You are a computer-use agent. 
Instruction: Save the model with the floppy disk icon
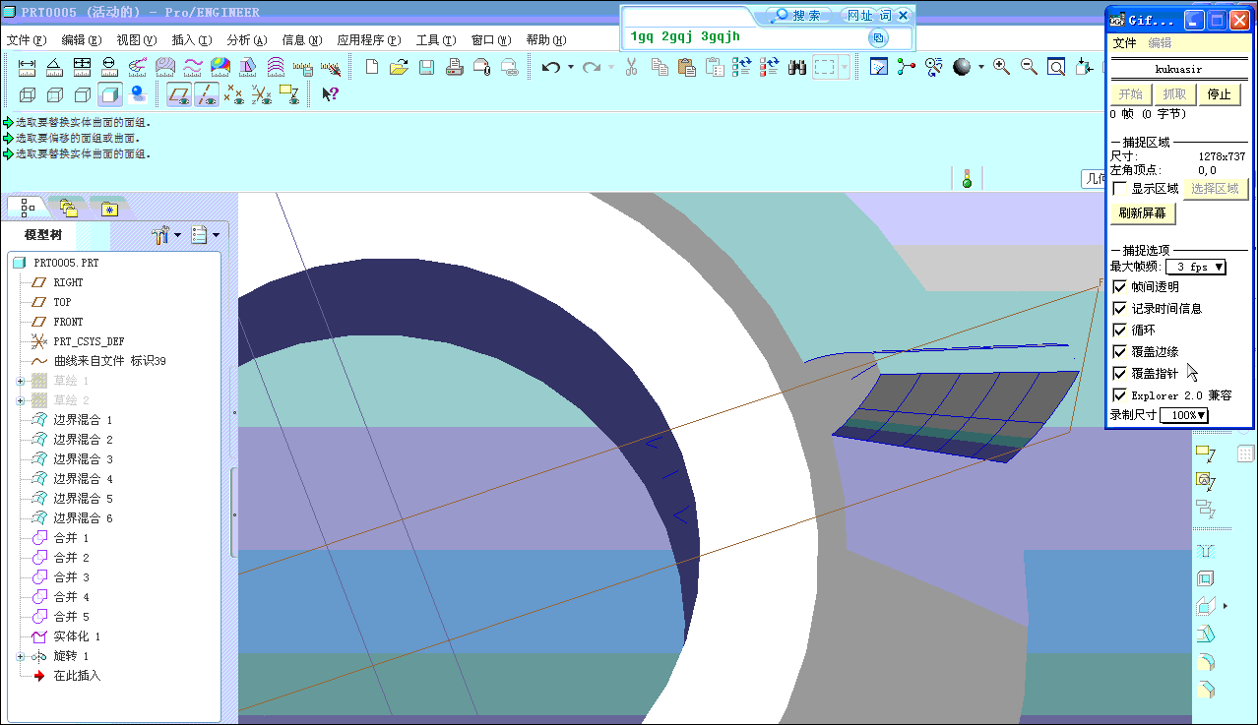[x=426, y=67]
